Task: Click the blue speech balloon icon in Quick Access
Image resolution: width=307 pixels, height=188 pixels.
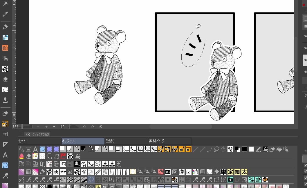Action: [42, 149]
